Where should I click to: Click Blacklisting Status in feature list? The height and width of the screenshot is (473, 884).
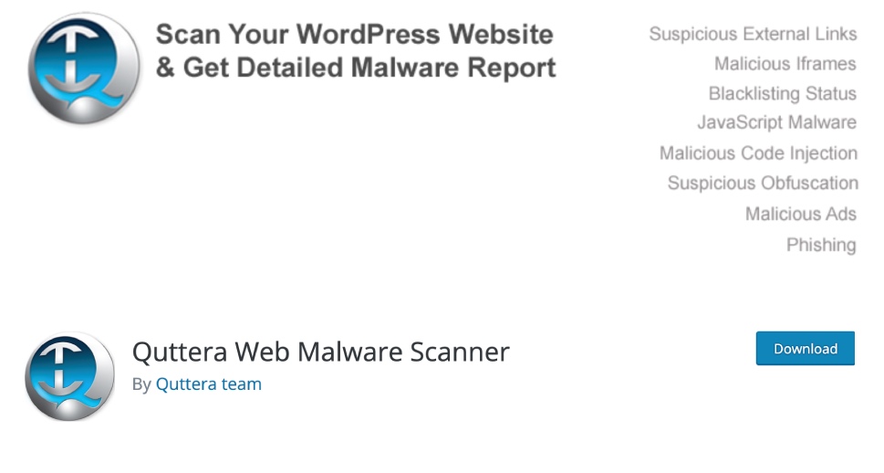(x=783, y=93)
